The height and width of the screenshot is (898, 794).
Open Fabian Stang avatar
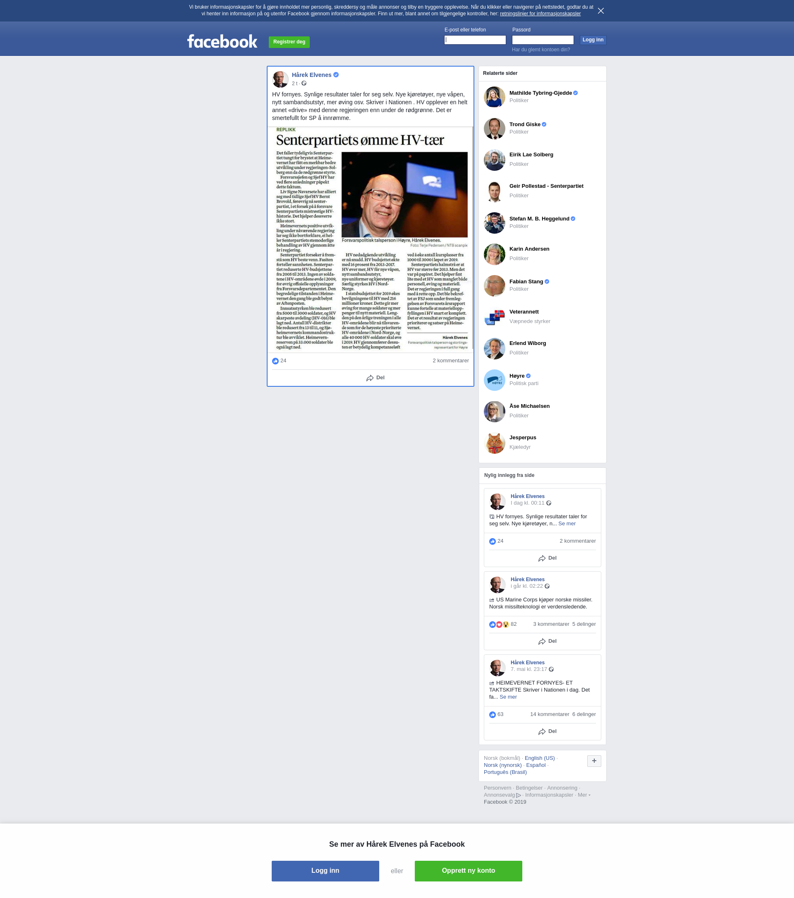pyautogui.click(x=495, y=286)
